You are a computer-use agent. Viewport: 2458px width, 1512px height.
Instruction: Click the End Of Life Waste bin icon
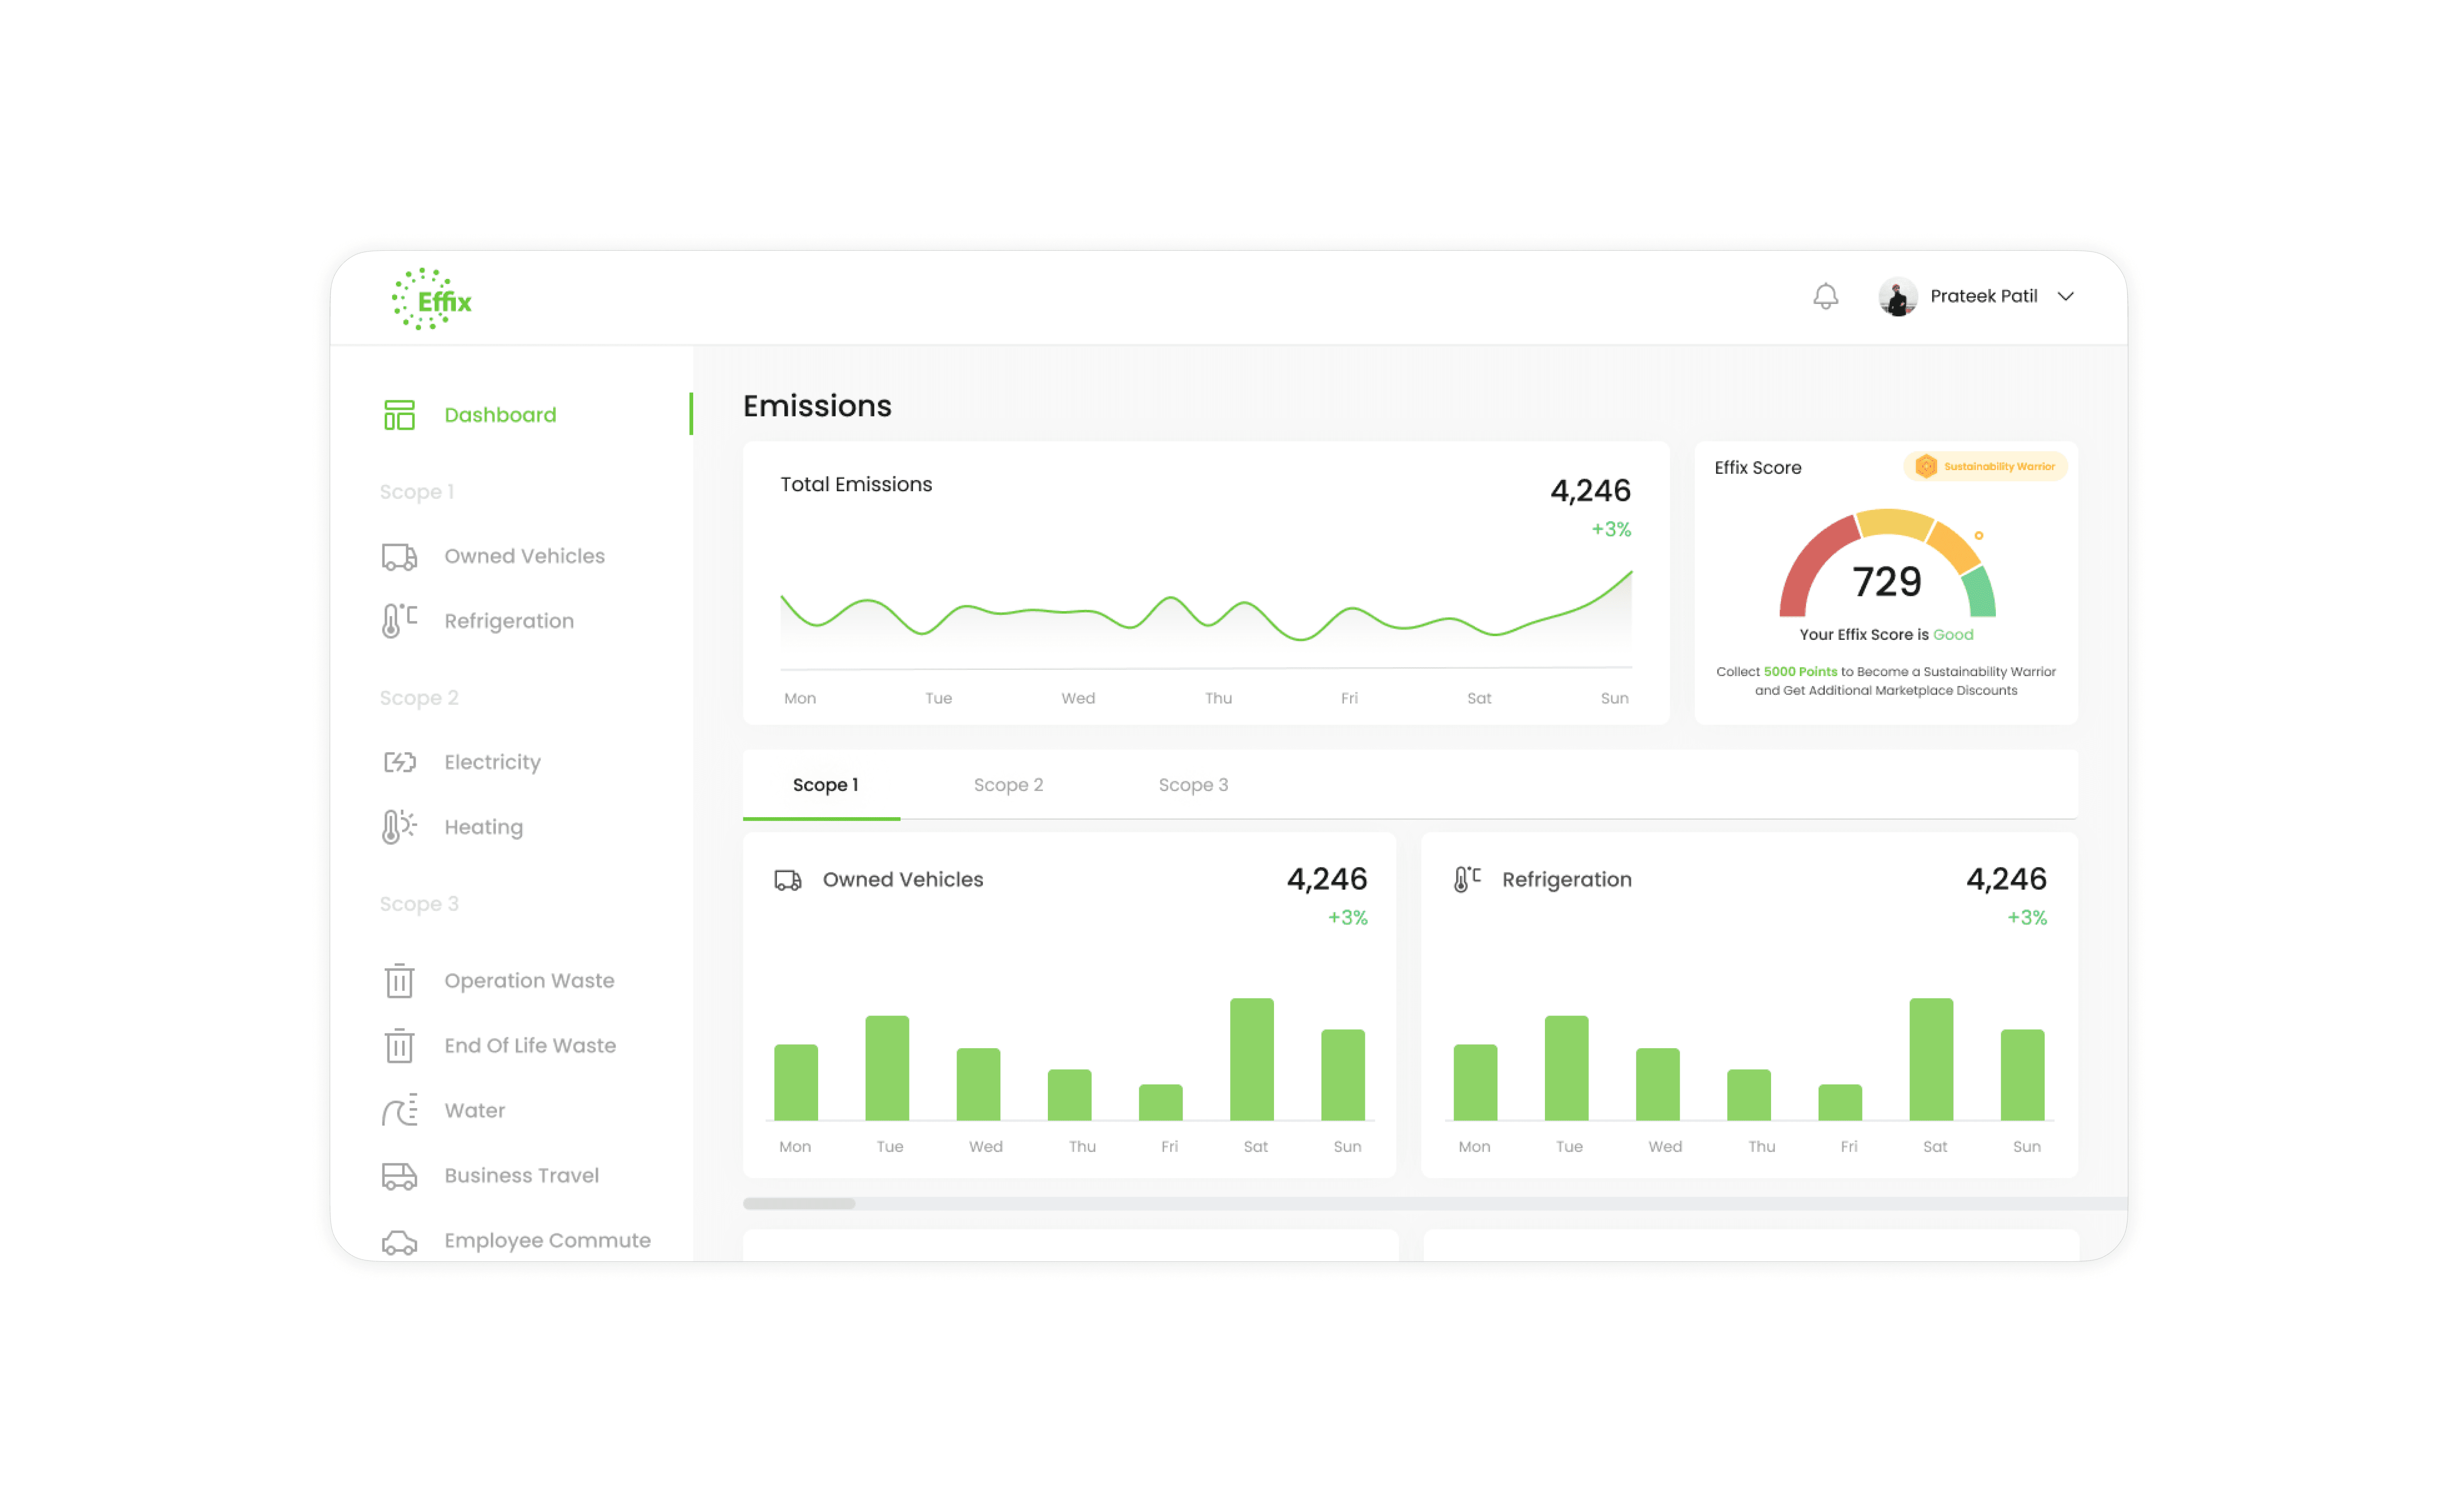coord(399,1046)
